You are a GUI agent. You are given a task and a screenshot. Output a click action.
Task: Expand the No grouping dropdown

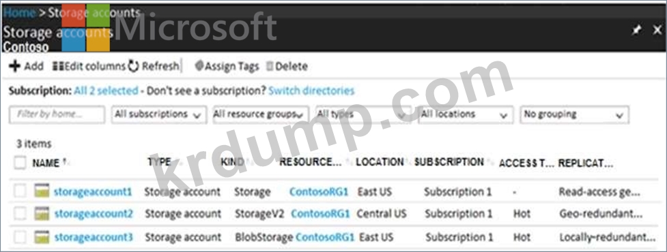[x=574, y=114]
